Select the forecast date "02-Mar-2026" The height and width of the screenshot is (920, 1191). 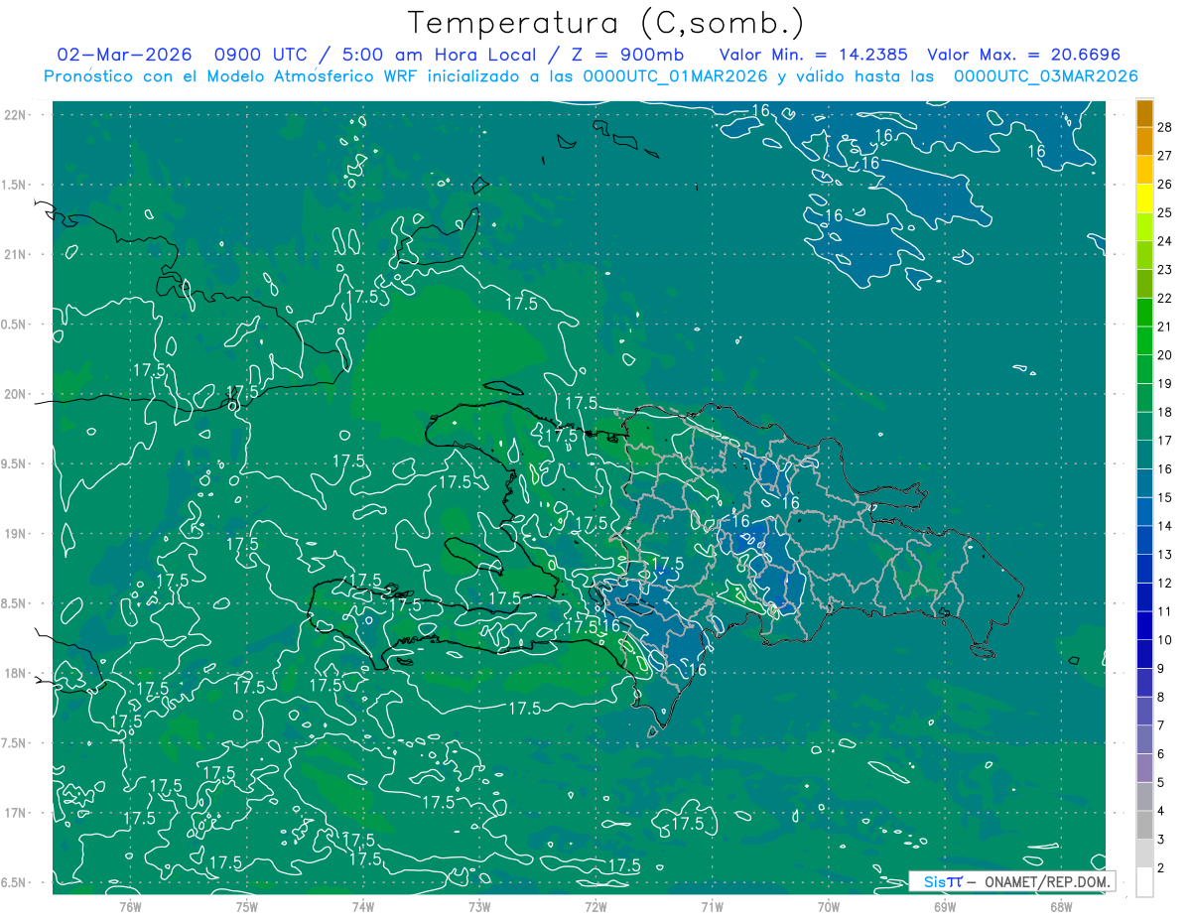122,55
